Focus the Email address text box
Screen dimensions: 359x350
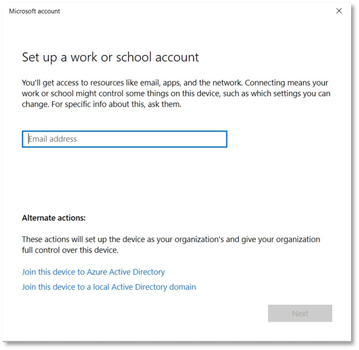pyautogui.click(x=124, y=139)
